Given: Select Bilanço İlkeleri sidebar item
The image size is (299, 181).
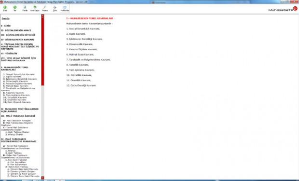Looking at the screenshot, I should (x=14, y=134).
